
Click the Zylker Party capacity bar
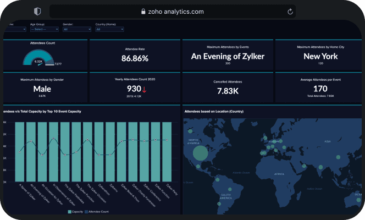(x=167, y=152)
